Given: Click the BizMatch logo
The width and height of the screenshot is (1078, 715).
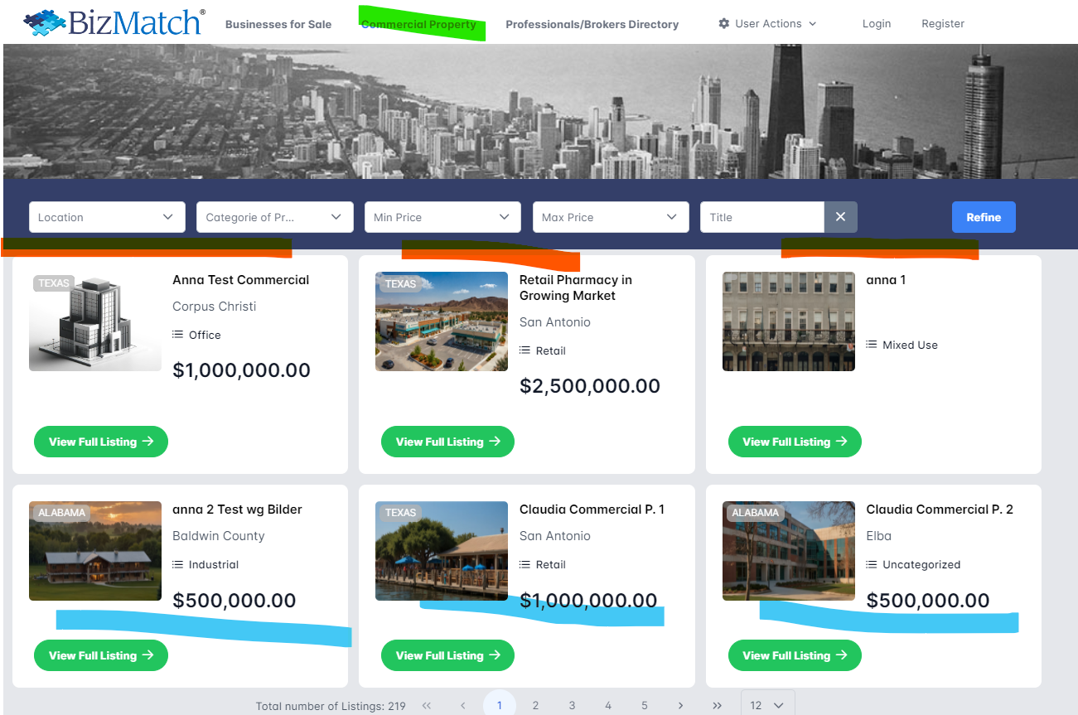Looking at the screenshot, I should click(114, 22).
